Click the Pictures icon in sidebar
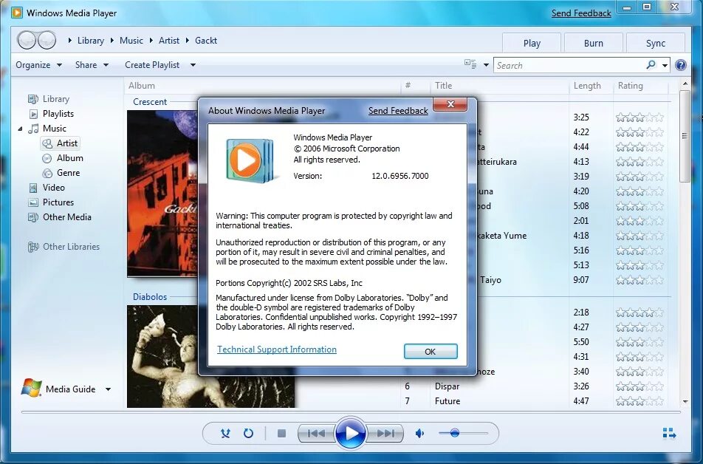 [x=33, y=202]
